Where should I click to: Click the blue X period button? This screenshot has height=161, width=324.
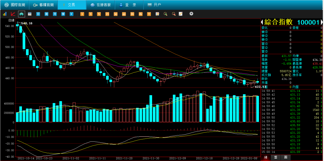click(71, 14)
